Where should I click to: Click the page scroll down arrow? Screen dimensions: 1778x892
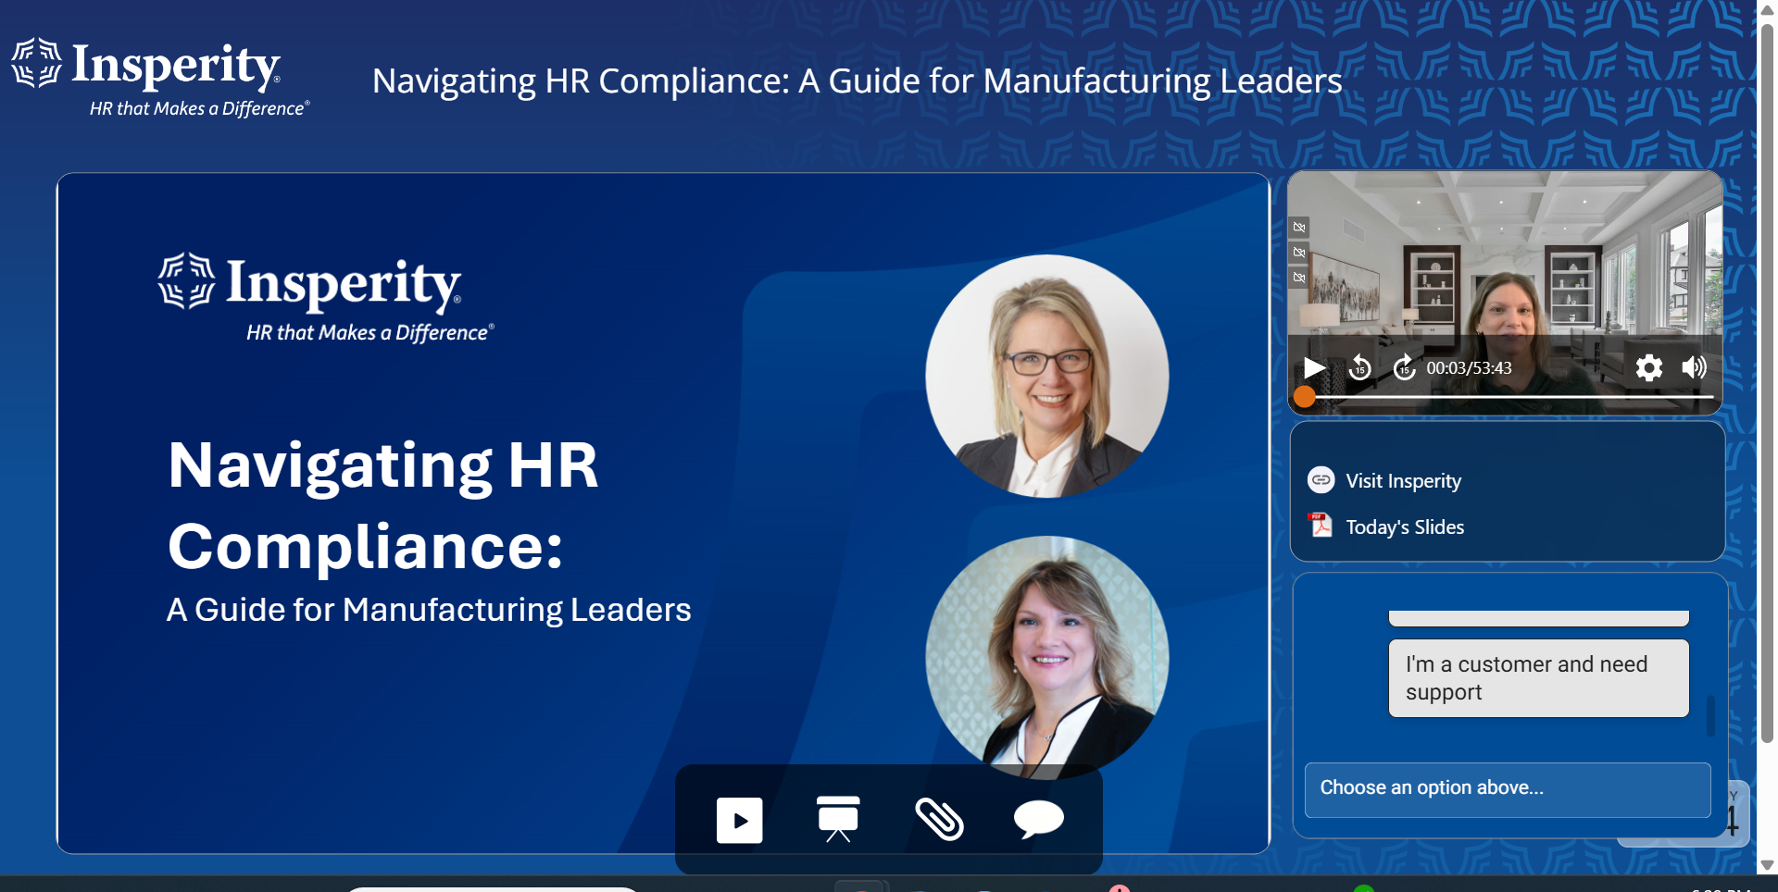coord(1767,865)
